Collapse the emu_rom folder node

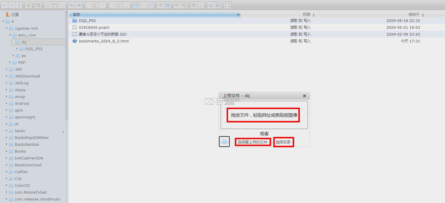coord(10,35)
